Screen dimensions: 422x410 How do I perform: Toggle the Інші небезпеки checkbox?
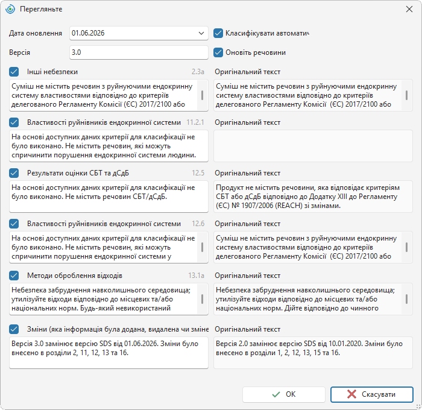coord(14,72)
